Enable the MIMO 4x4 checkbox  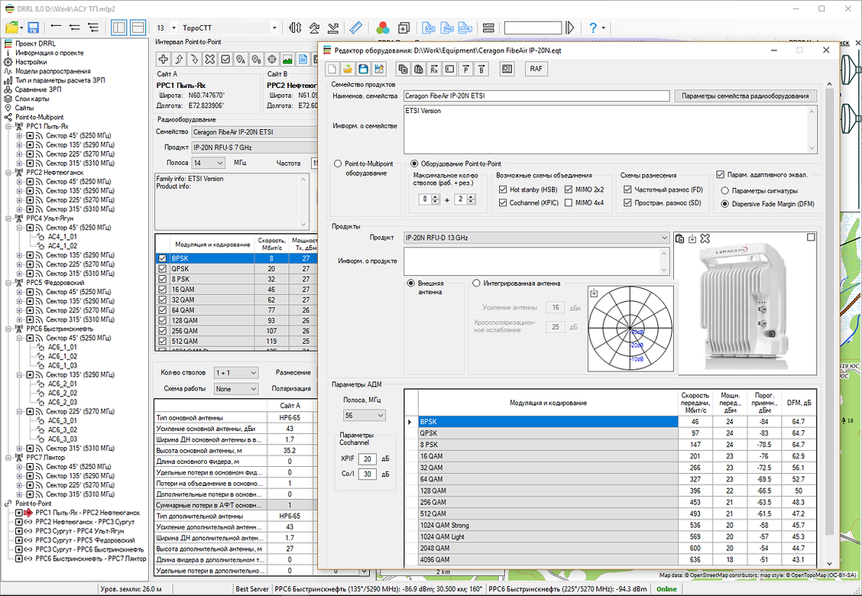click(569, 203)
